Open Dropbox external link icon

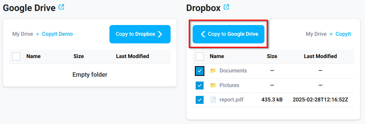(227, 7)
